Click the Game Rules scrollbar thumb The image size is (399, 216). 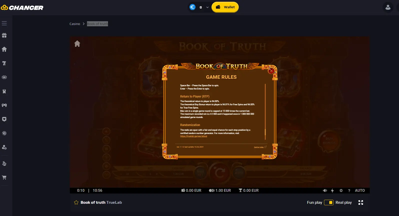(x=265, y=132)
